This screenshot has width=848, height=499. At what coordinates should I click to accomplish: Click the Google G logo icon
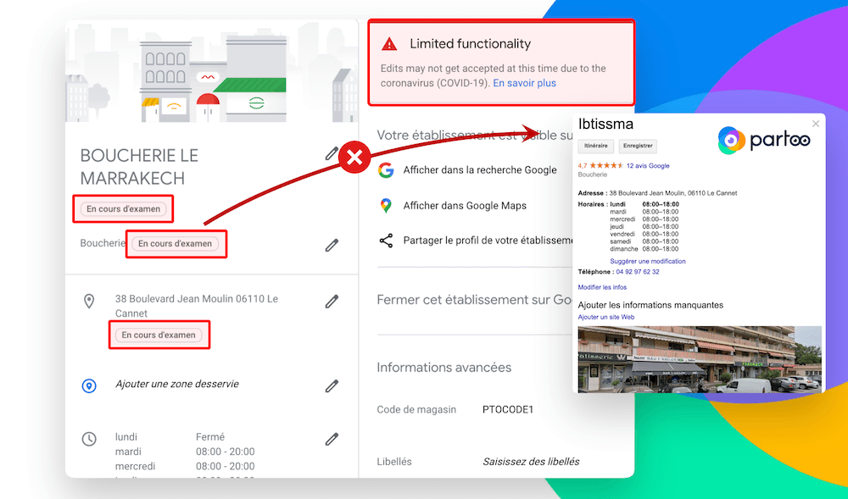[386, 170]
